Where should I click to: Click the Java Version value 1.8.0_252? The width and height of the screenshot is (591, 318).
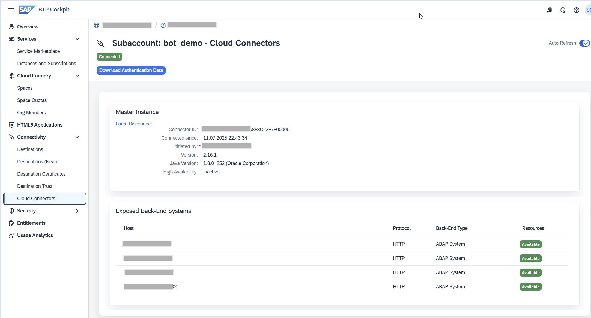pyautogui.click(x=236, y=163)
